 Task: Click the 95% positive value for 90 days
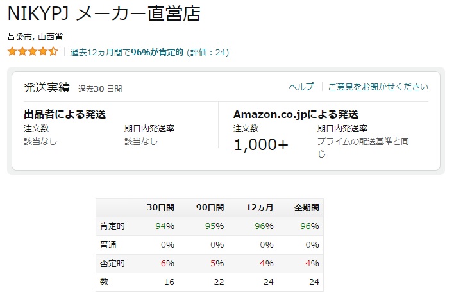tap(215, 226)
